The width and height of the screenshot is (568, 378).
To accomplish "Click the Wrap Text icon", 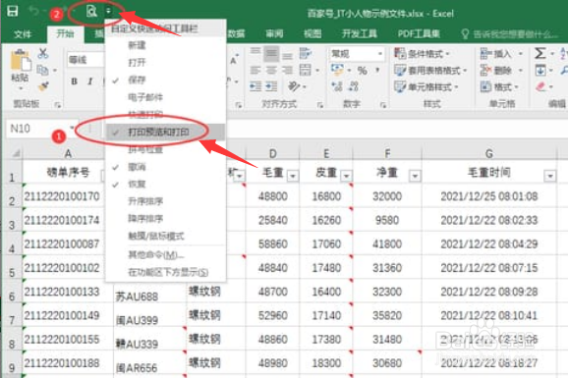I will [305, 53].
